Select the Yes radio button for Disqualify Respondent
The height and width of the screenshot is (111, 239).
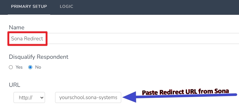[11, 67]
